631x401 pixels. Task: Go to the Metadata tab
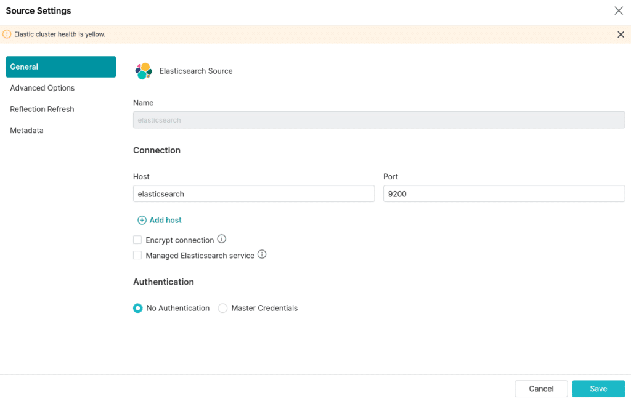point(26,131)
